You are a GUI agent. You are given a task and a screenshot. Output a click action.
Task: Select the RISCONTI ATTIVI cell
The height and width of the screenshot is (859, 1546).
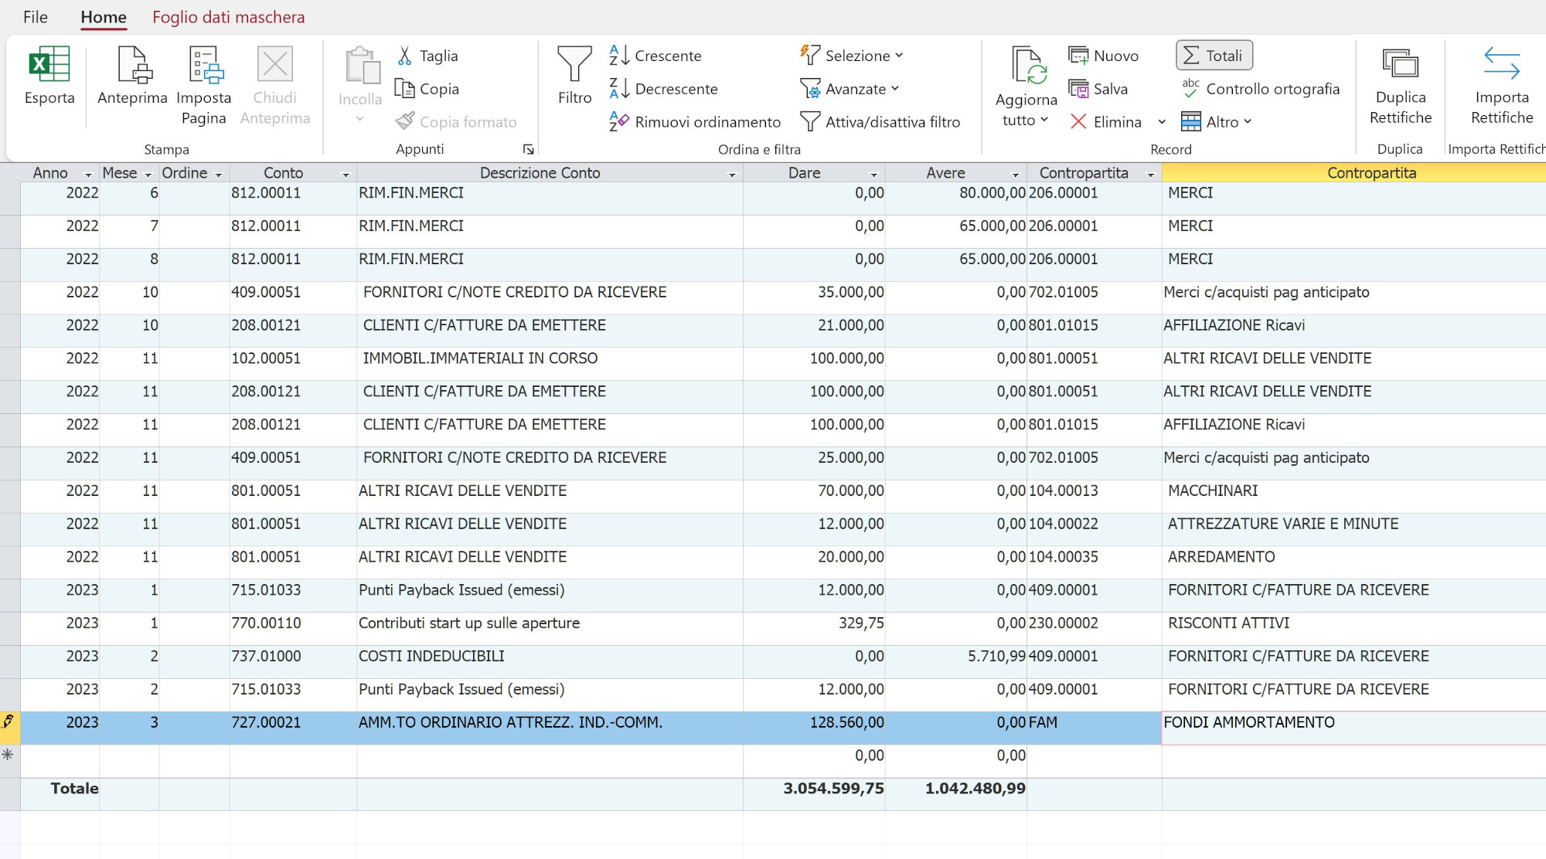(1354, 628)
